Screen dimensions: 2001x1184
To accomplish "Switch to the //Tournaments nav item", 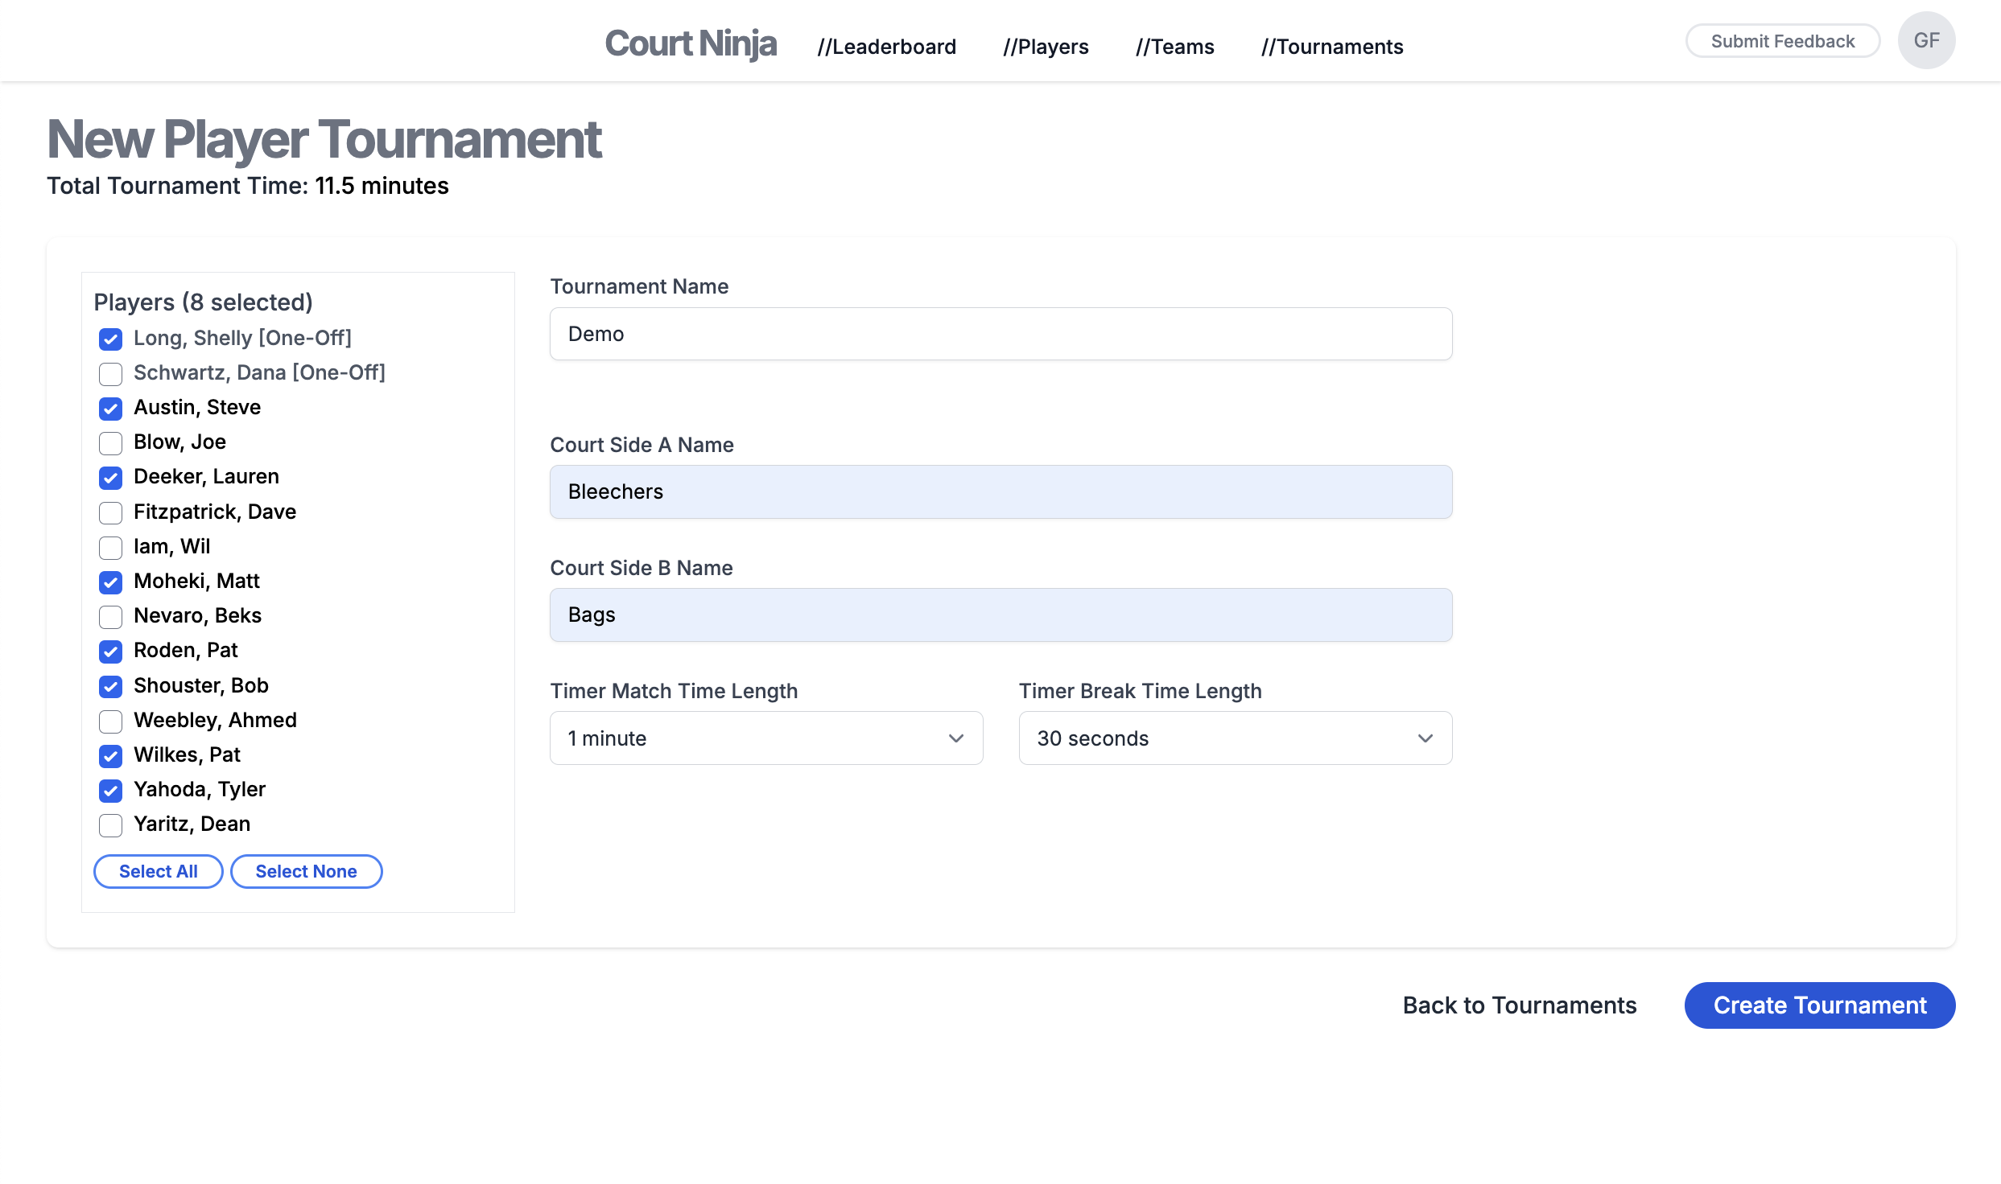I will pyautogui.click(x=1331, y=47).
